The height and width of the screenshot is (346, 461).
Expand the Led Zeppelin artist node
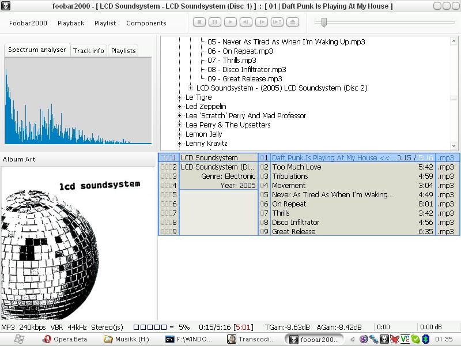click(x=179, y=106)
